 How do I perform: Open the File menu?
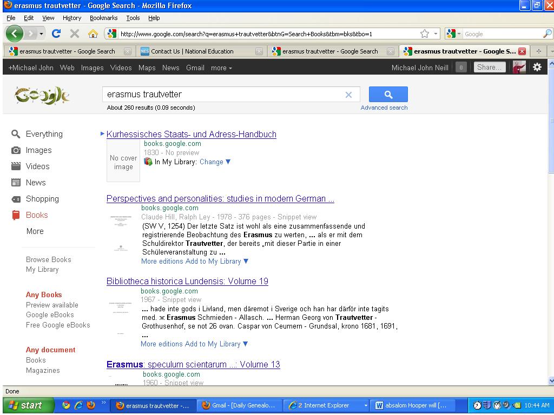[11, 18]
